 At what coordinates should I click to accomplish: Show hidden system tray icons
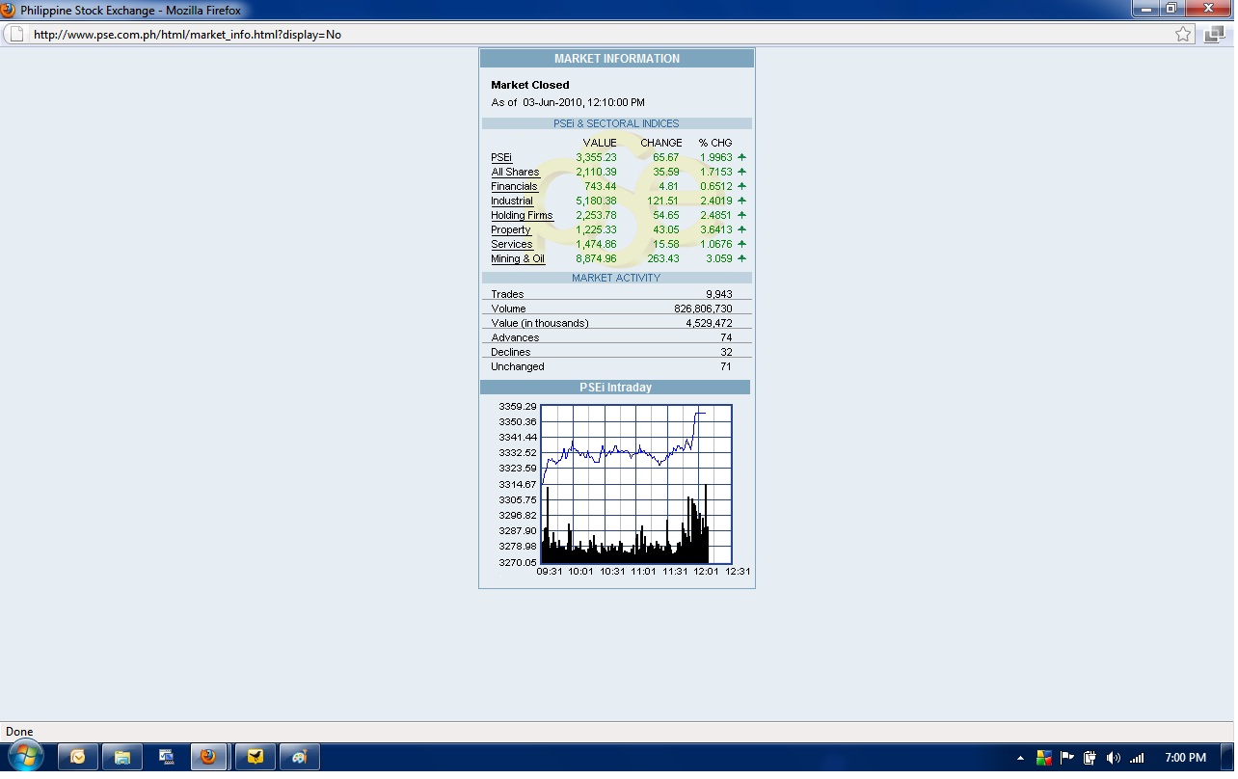tap(1020, 758)
